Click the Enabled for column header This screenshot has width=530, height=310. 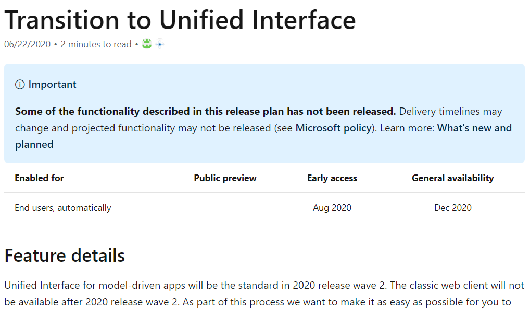click(x=39, y=178)
